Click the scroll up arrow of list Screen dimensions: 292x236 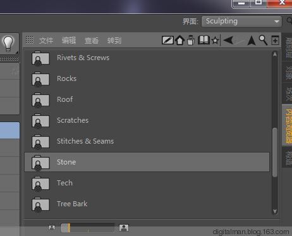275,54
